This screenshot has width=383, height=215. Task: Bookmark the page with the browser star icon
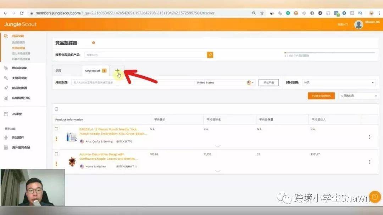[x=262, y=13]
